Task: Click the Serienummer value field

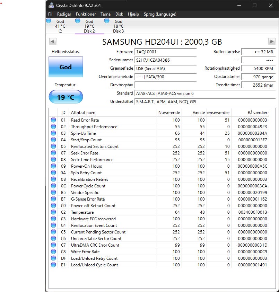Action: (x=165, y=60)
